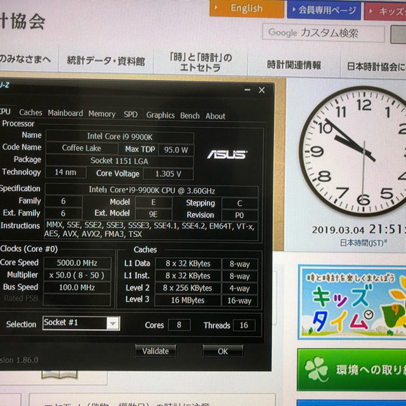Screen dimensions: 406x406
Task: Open the Bench tab
Action: pyautogui.click(x=190, y=115)
